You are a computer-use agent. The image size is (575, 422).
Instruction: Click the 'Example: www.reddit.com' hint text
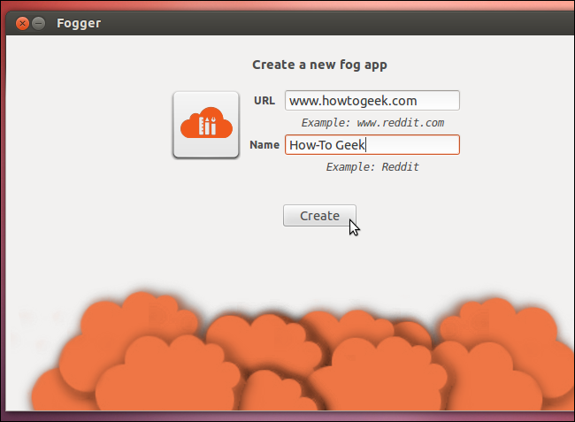pos(372,122)
